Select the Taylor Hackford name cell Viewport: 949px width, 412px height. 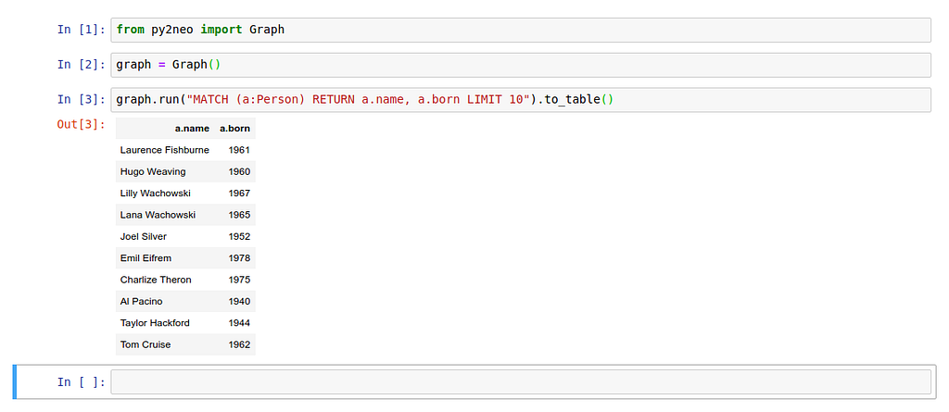tap(155, 323)
